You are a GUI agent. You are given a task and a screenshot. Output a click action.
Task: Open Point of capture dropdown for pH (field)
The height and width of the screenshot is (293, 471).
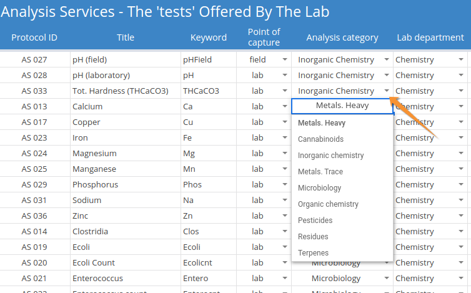(x=285, y=60)
